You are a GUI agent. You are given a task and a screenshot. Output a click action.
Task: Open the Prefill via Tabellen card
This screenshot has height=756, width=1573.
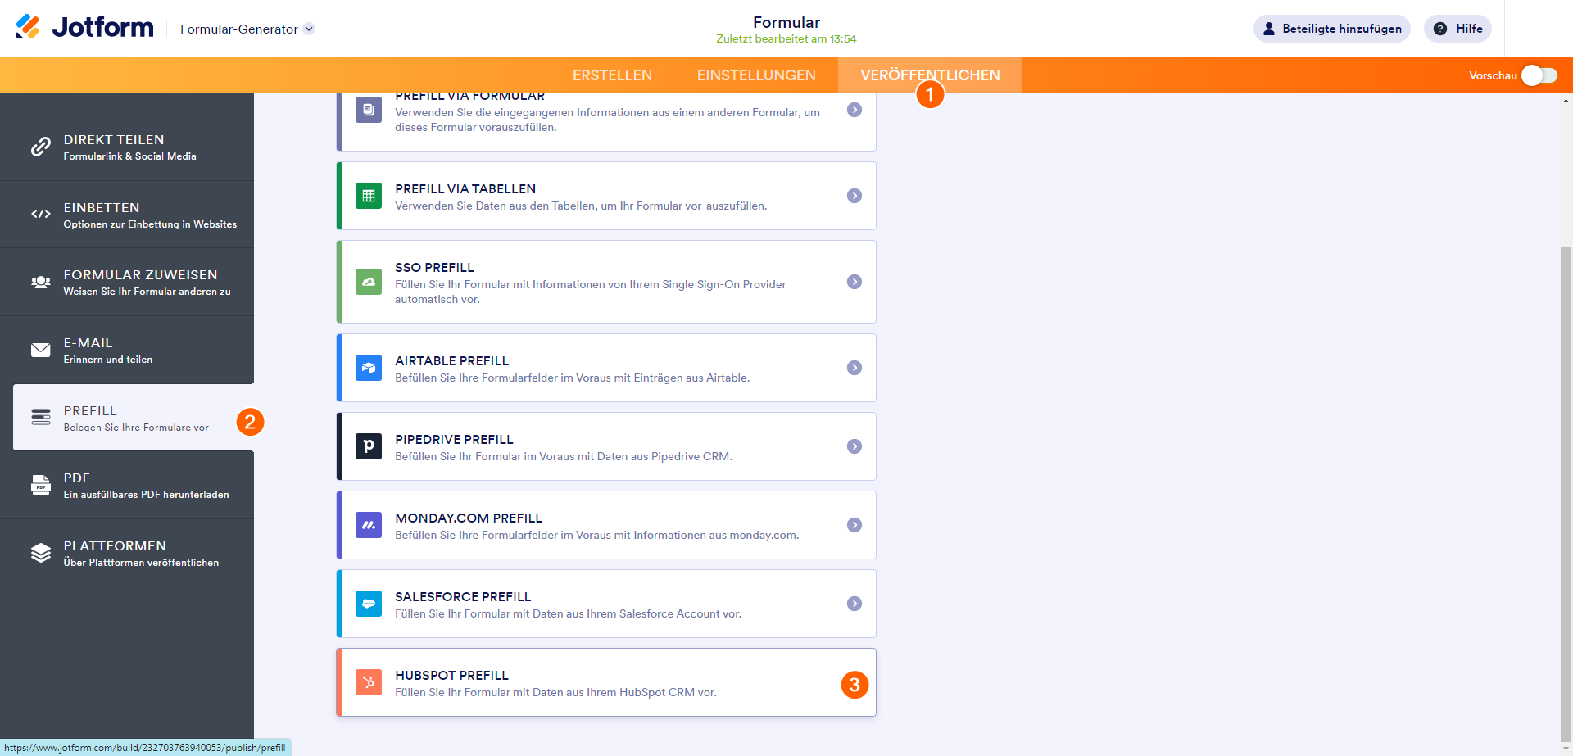point(606,196)
